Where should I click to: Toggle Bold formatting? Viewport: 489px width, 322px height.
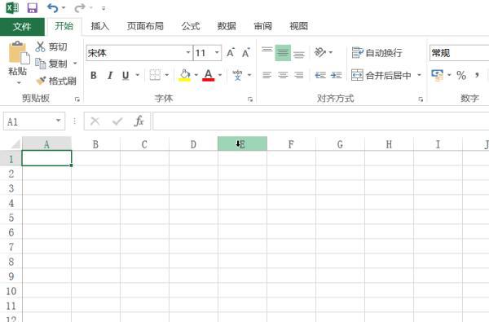coord(93,75)
